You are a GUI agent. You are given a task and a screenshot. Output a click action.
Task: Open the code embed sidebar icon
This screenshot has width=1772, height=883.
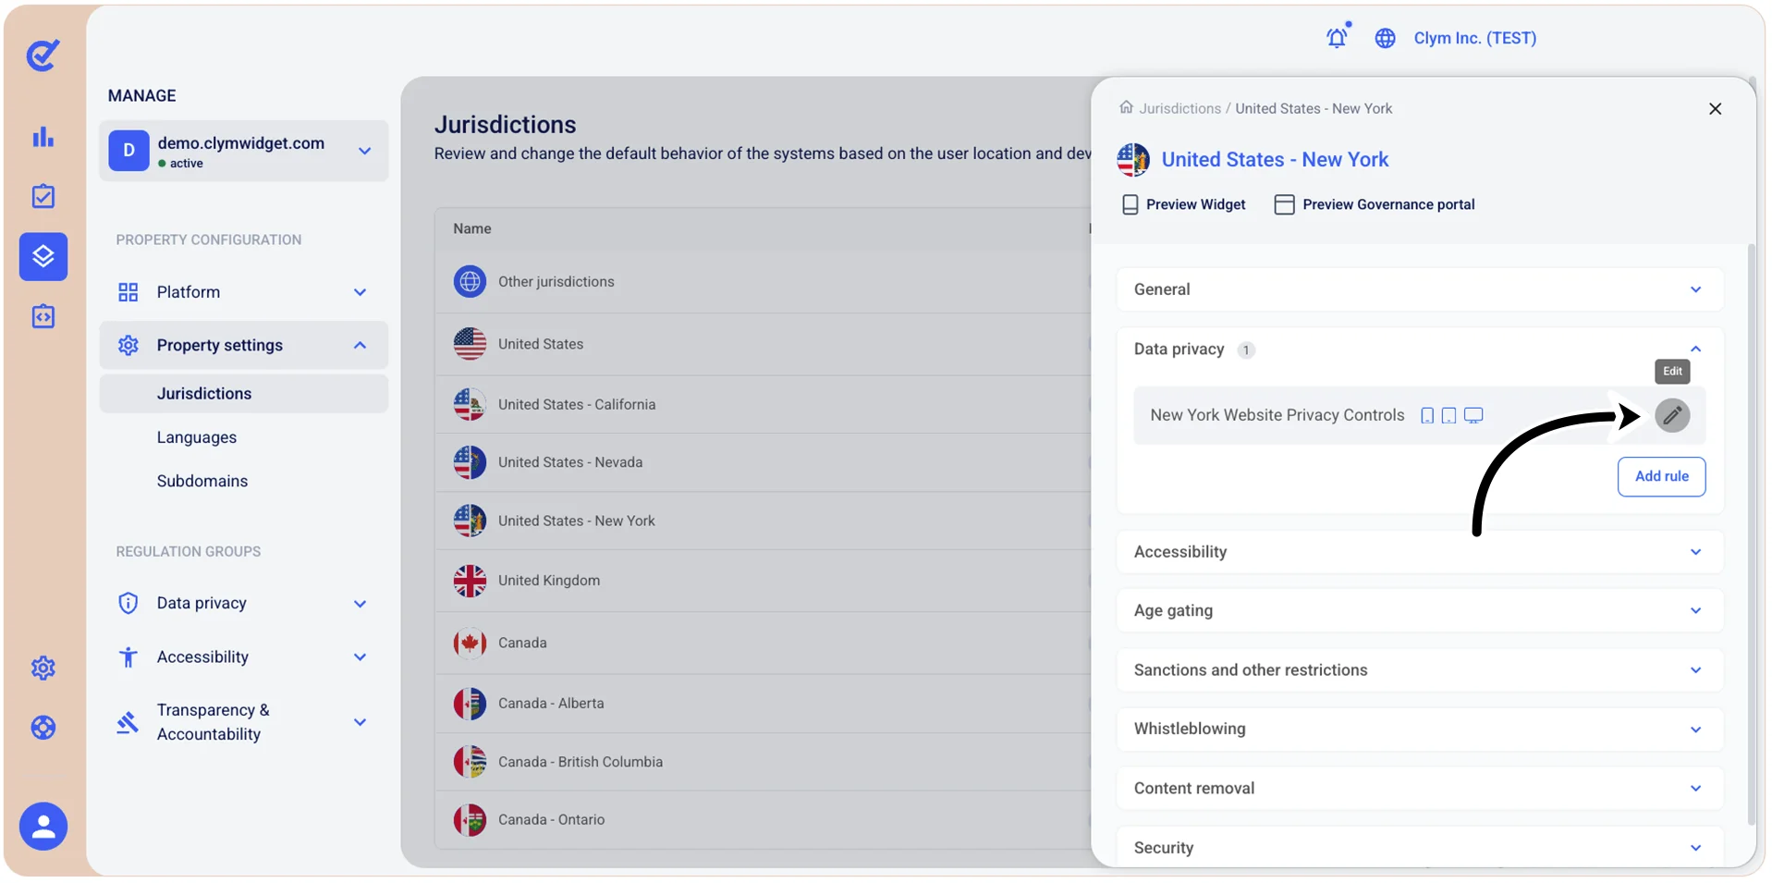click(x=43, y=316)
